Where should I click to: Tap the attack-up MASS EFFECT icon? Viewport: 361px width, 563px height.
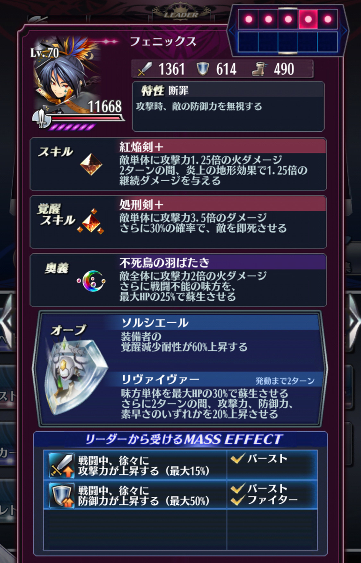pos(62,465)
